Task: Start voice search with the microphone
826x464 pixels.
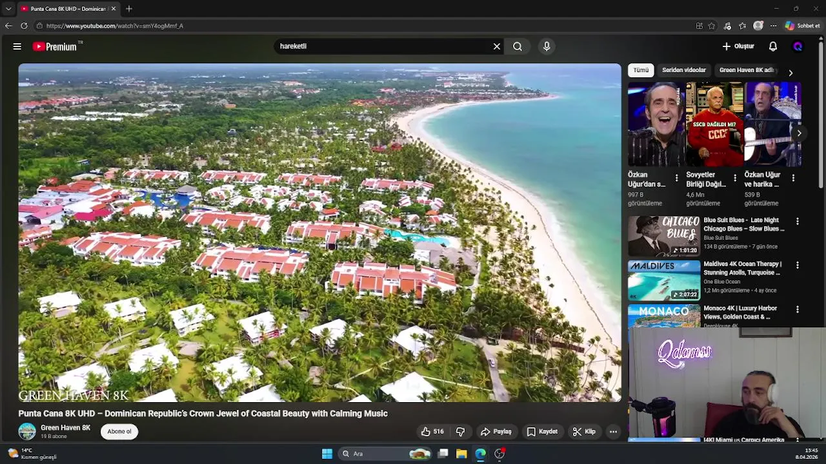Action: click(x=547, y=46)
